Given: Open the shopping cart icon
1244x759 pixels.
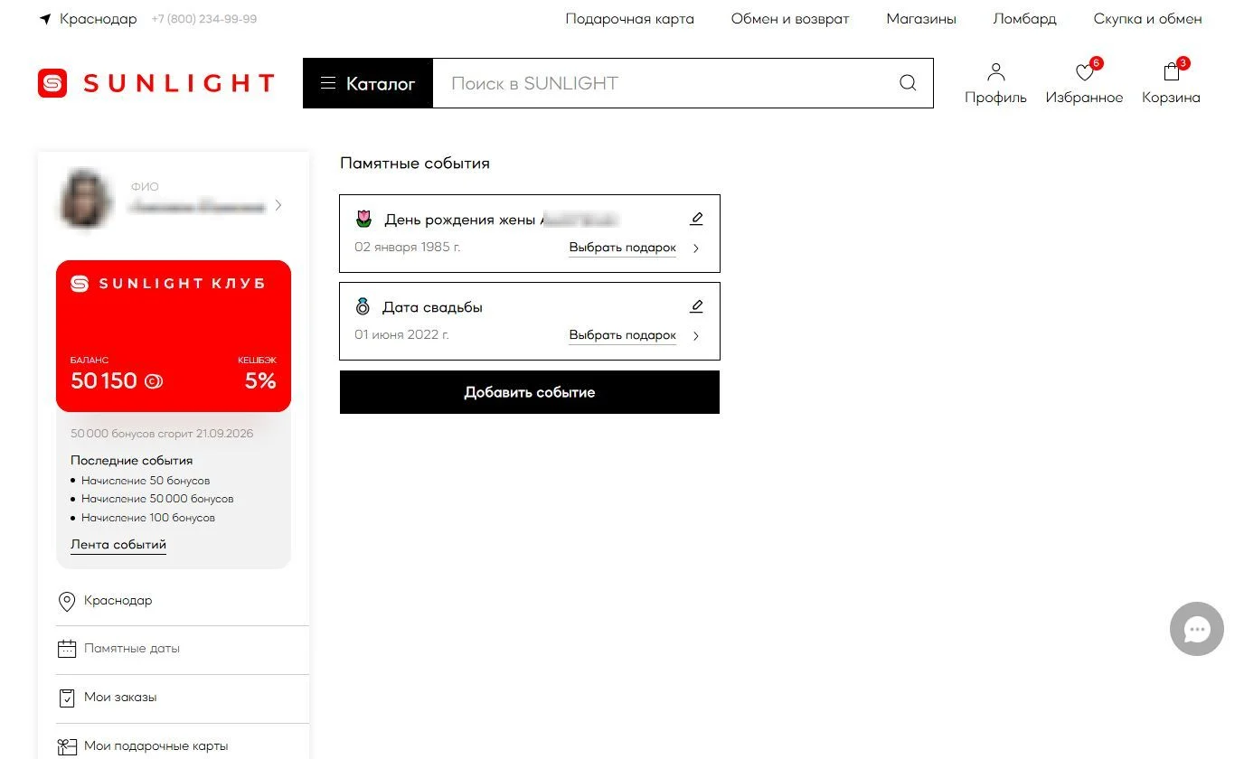Looking at the screenshot, I should coord(1172,72).
